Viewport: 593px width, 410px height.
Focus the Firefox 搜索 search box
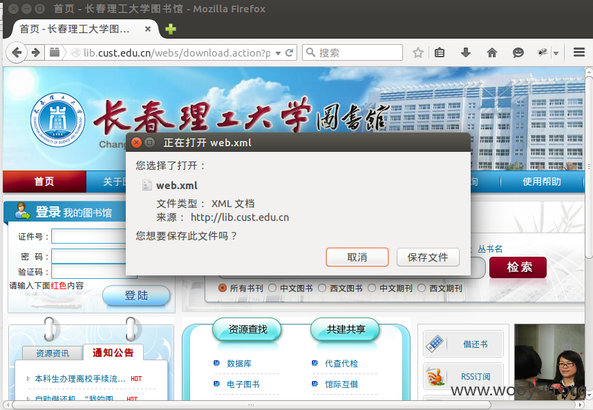(352, 52)
